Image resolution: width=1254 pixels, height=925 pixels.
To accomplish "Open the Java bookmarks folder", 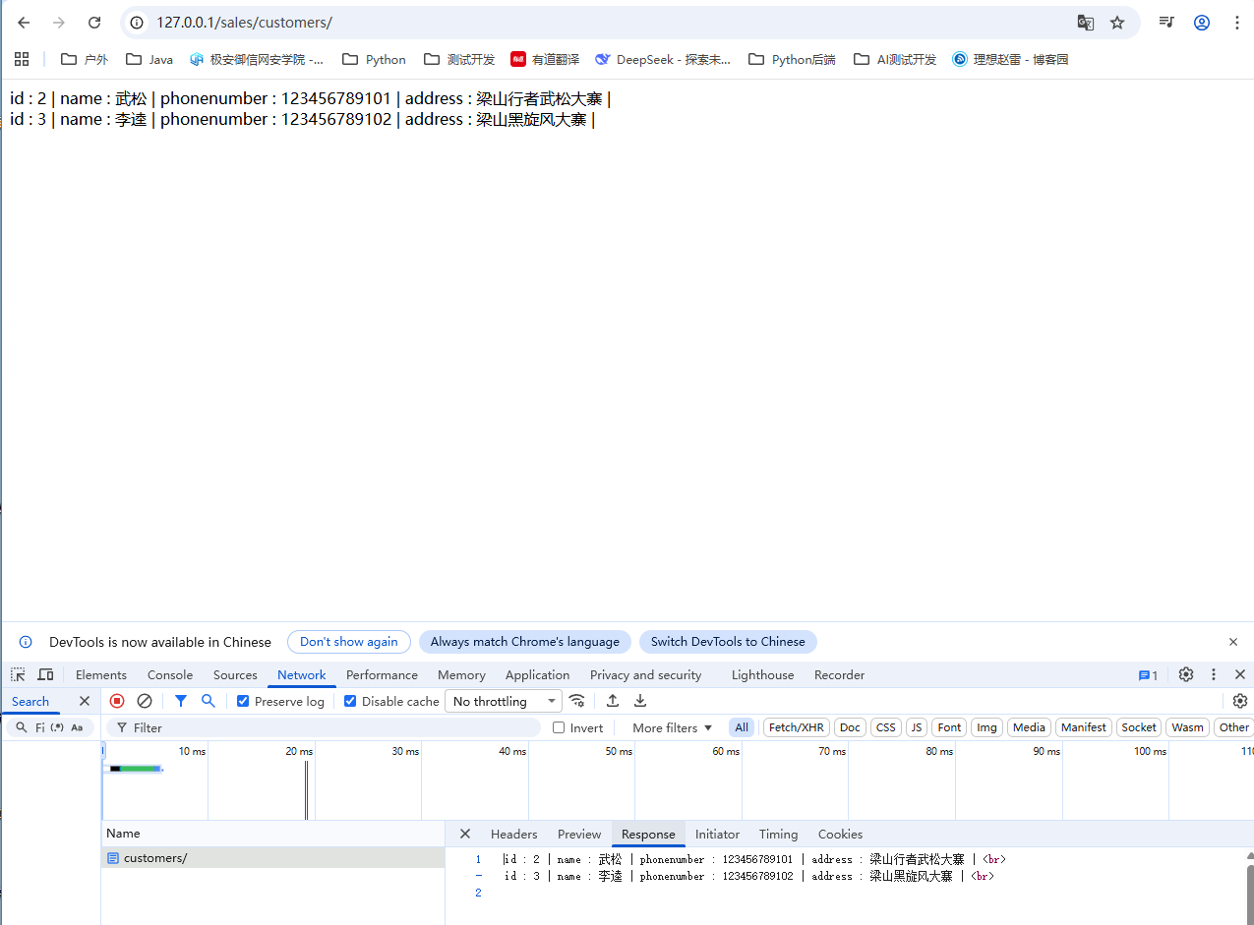I will (x=149, y=59).
